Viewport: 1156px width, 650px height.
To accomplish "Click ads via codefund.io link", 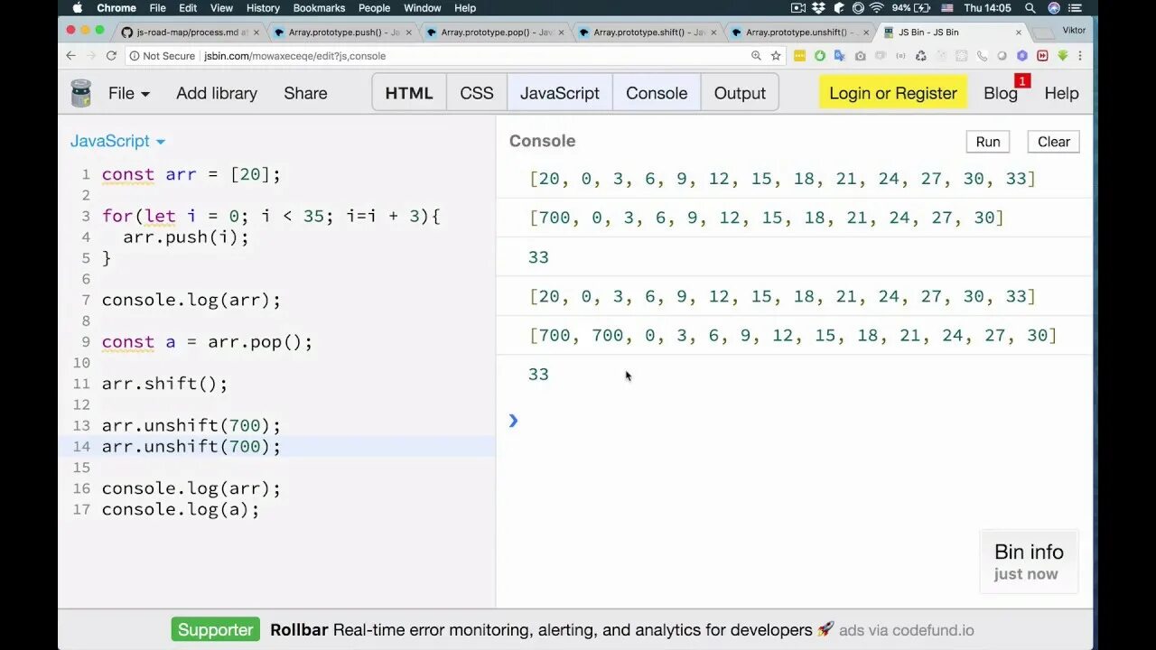I will click(x=907, y=630).
